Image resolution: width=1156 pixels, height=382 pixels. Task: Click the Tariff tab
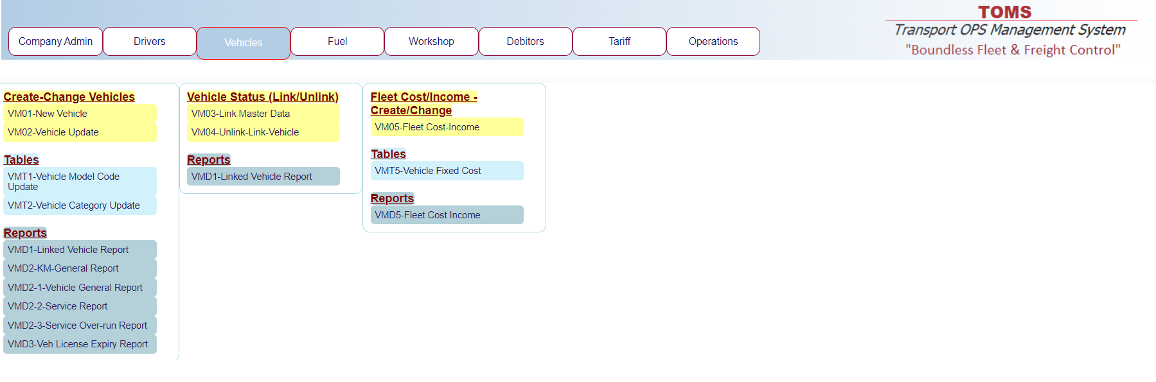point(619,42)
